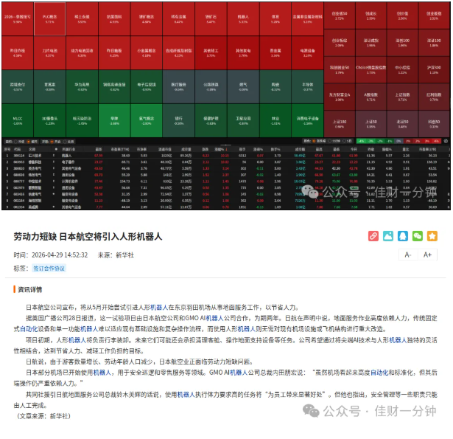Viewport: 453px width, 439px height.
Task: Select the 体育 heatmap tile
Action: point(275,18)
